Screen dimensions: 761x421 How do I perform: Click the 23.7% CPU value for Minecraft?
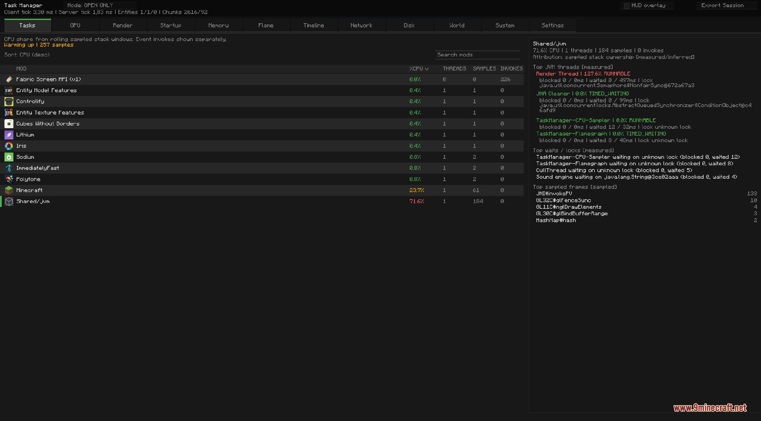(x=417, y=190)
